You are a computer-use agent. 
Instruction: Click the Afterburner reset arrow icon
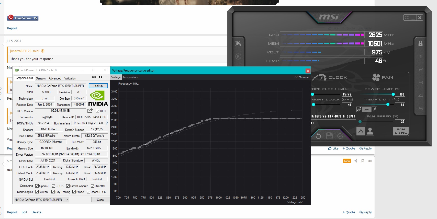pos(318,136)
